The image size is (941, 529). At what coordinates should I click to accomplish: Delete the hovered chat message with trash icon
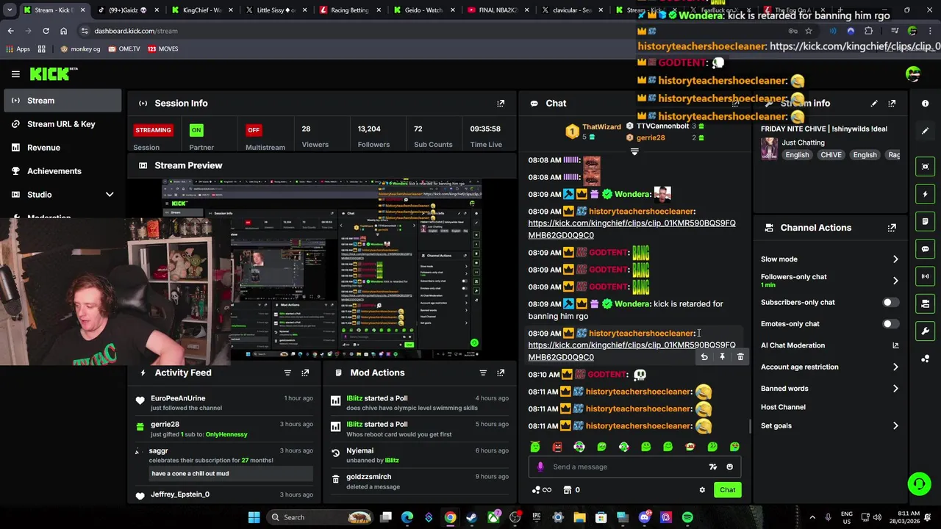740,357
